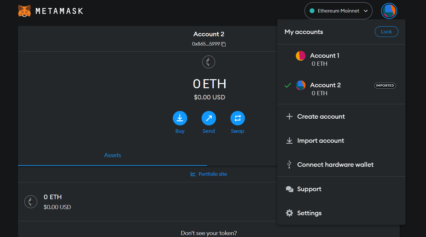
Task: Select Account 2 in accounts list
Action: (325, 89)
